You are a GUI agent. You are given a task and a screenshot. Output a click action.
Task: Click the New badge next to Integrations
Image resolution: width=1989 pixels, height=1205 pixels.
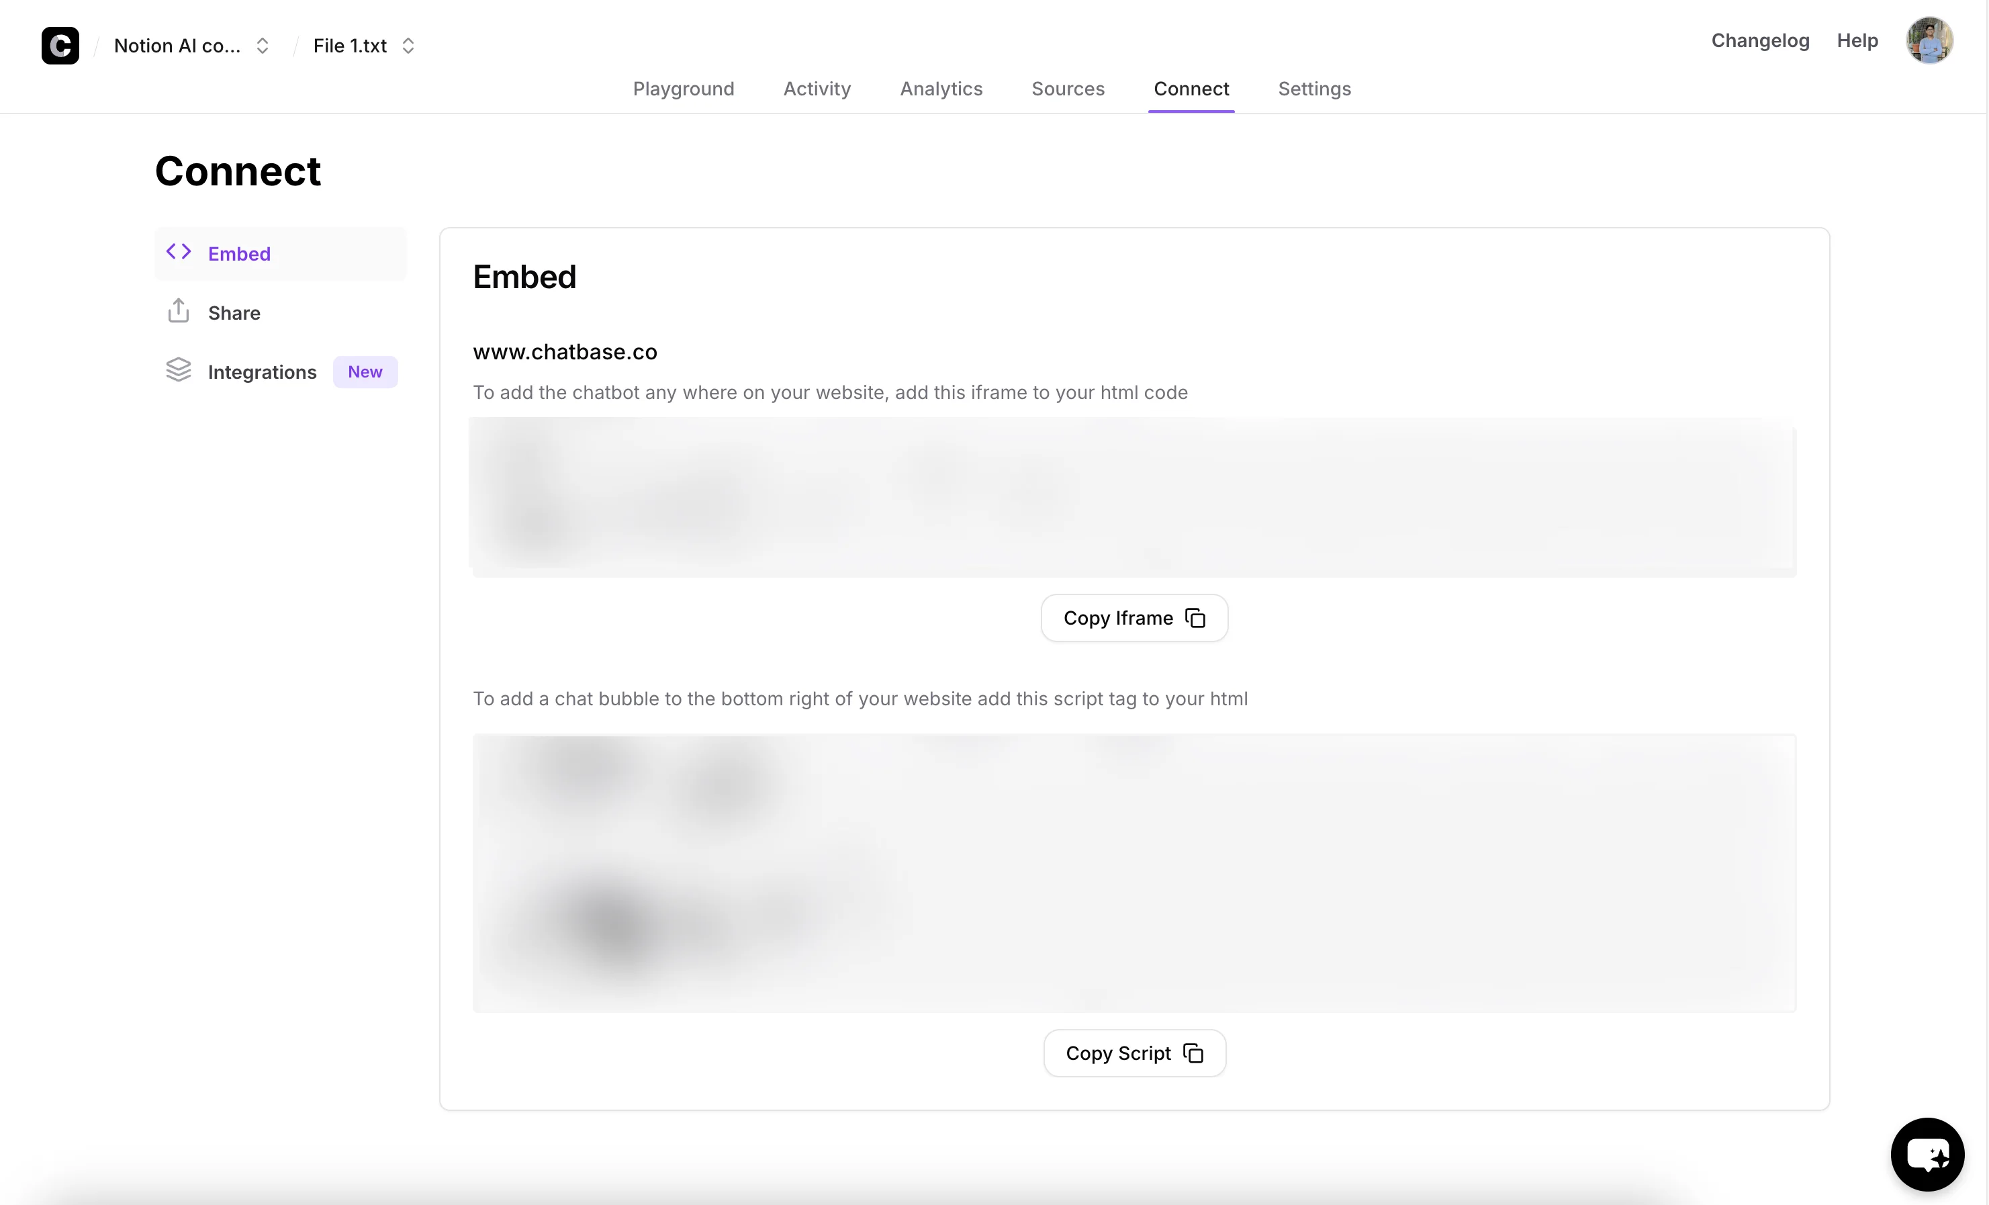(365, 372)
